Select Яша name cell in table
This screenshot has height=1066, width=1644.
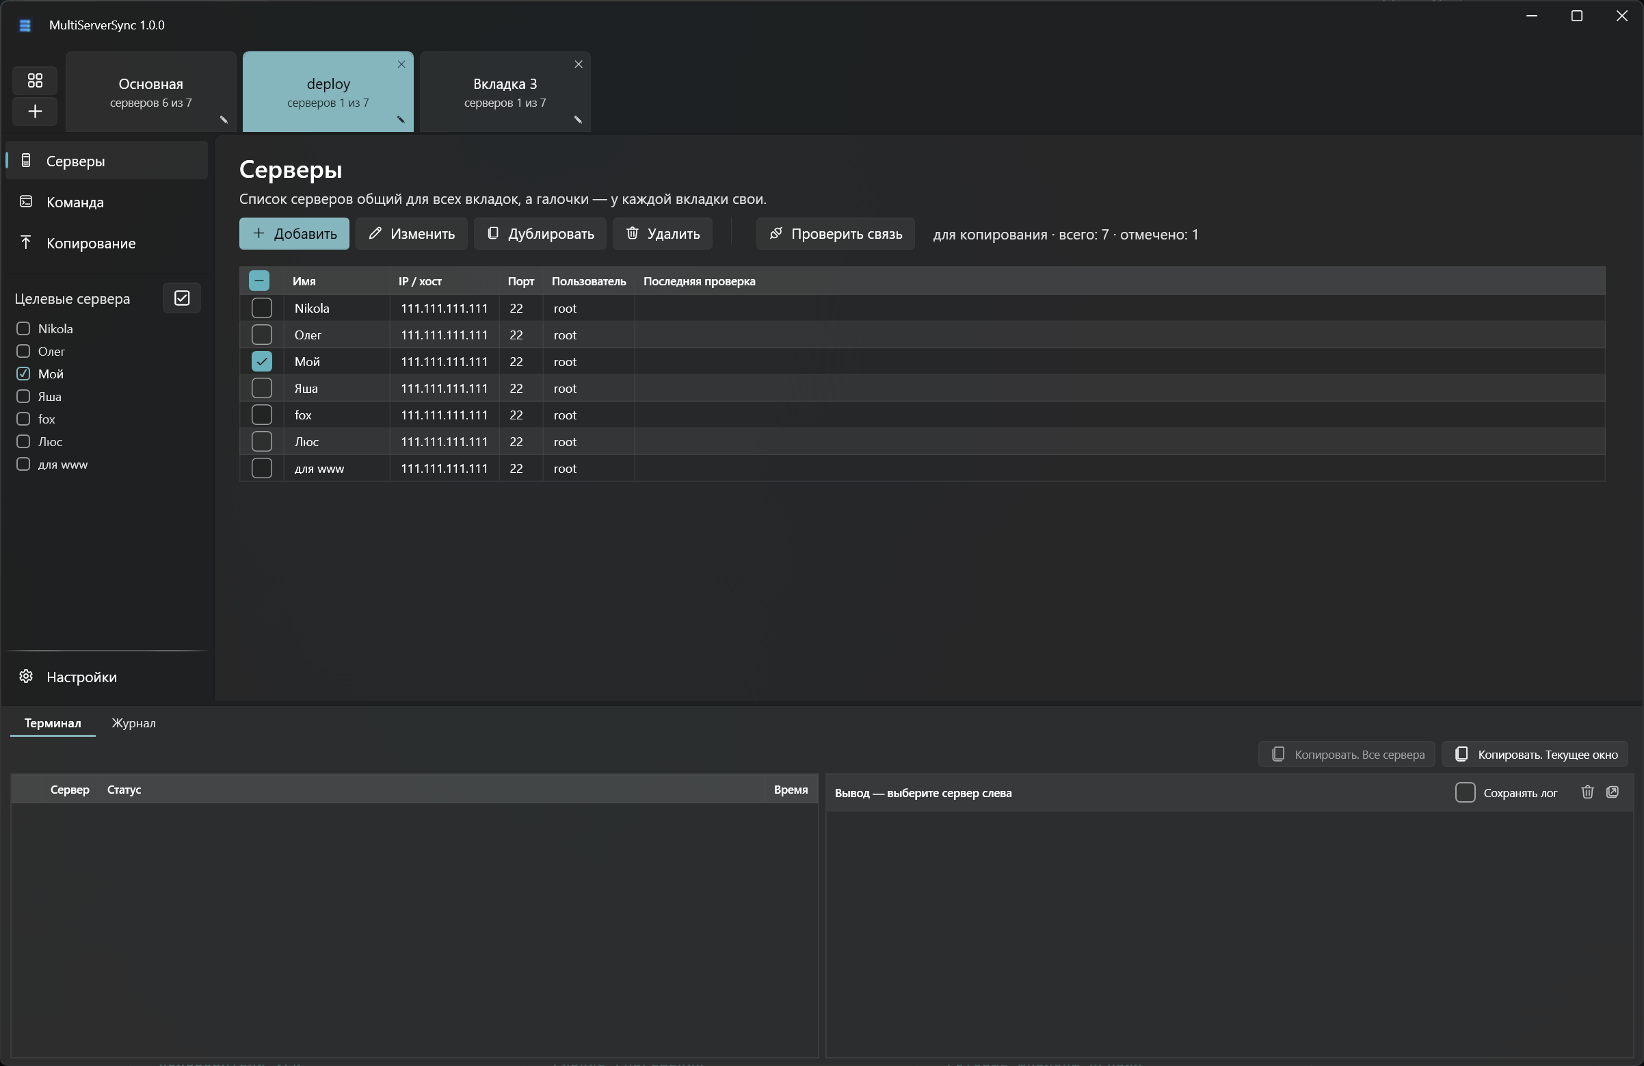click(x=337, y=388)
